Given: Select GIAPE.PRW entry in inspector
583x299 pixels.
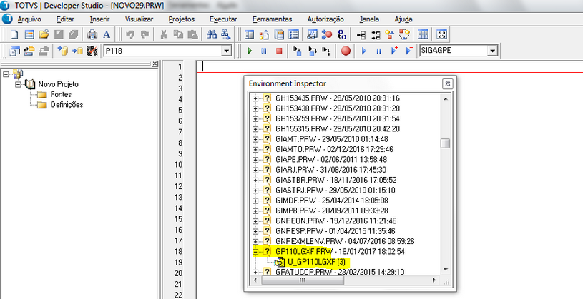Looking at the screenshot, I should point(331,160).
